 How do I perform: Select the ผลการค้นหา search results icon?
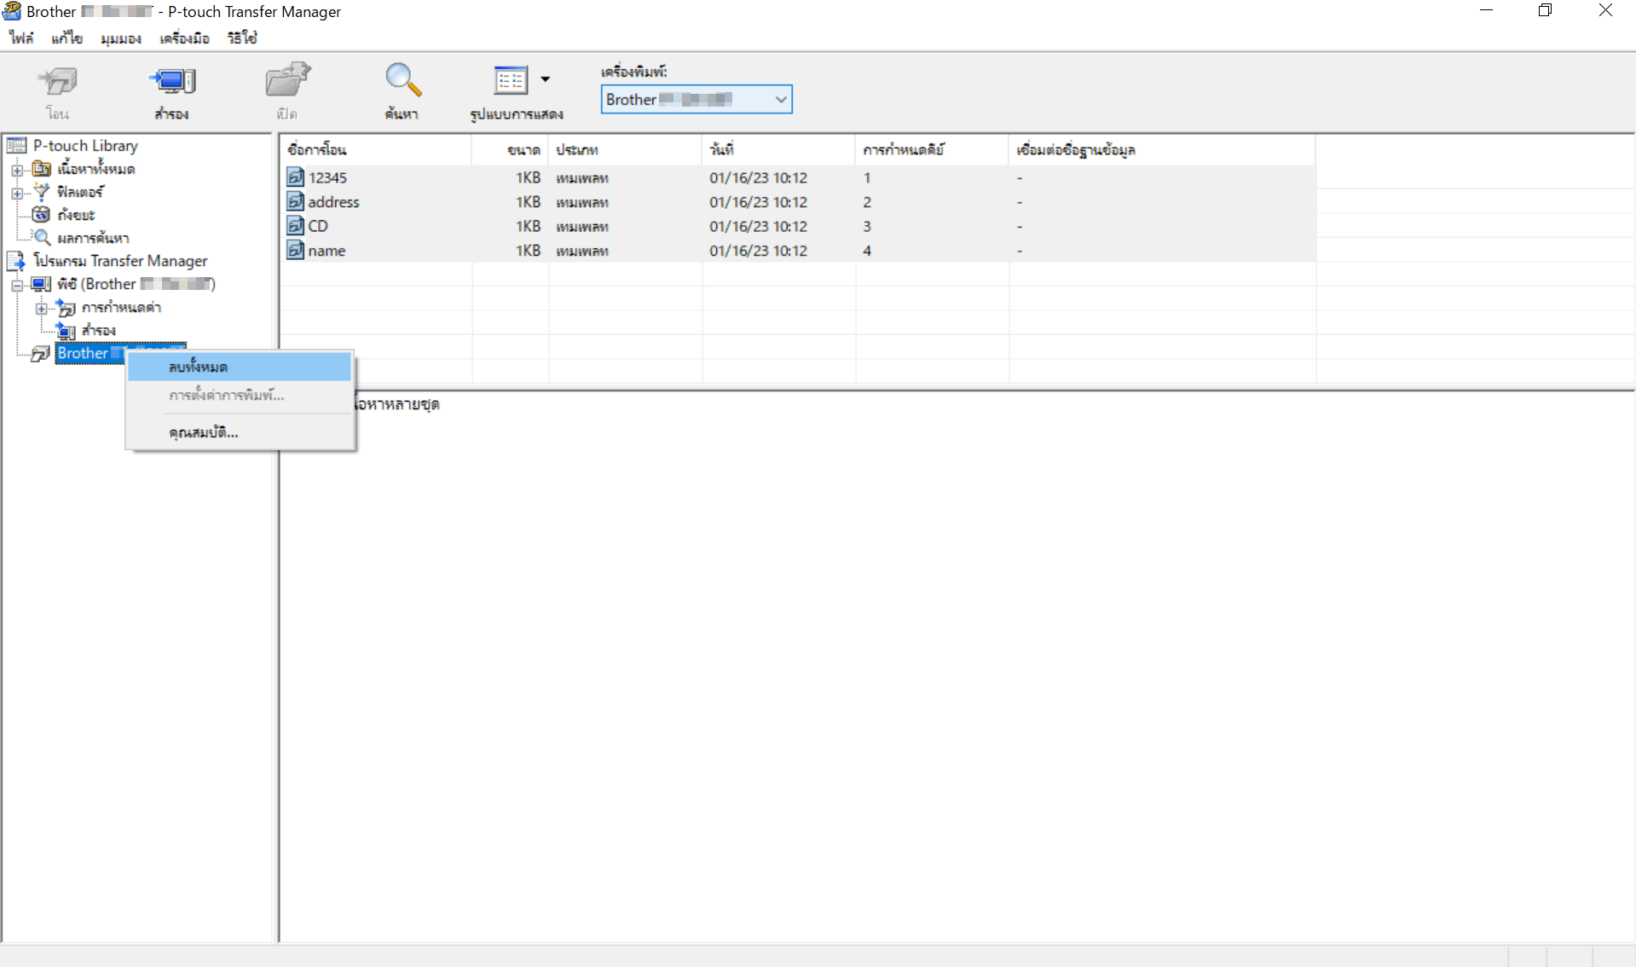click(42, 238)
